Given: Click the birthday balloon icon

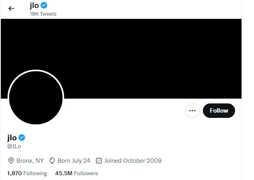Looking at the screenshot, I should [x=52, y=161].
